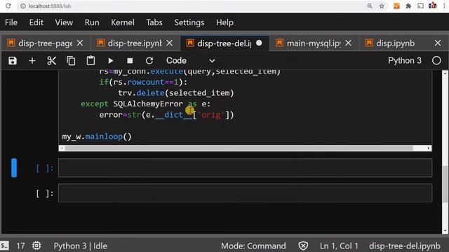Switch kernel via Python 3 label
Viewport: 449px width, 252px height.
click(405, 61)
